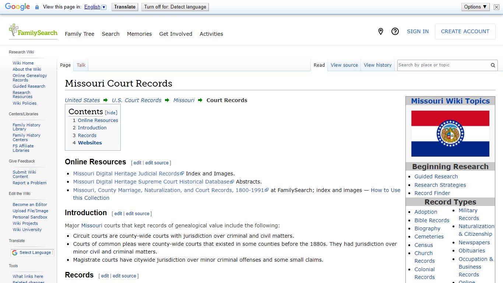Screen dimensions: 503x283
Task: Open the English language dropdown
Action: coord(95,7)
